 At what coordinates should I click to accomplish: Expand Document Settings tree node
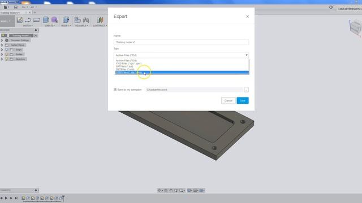tap(2, 40)
